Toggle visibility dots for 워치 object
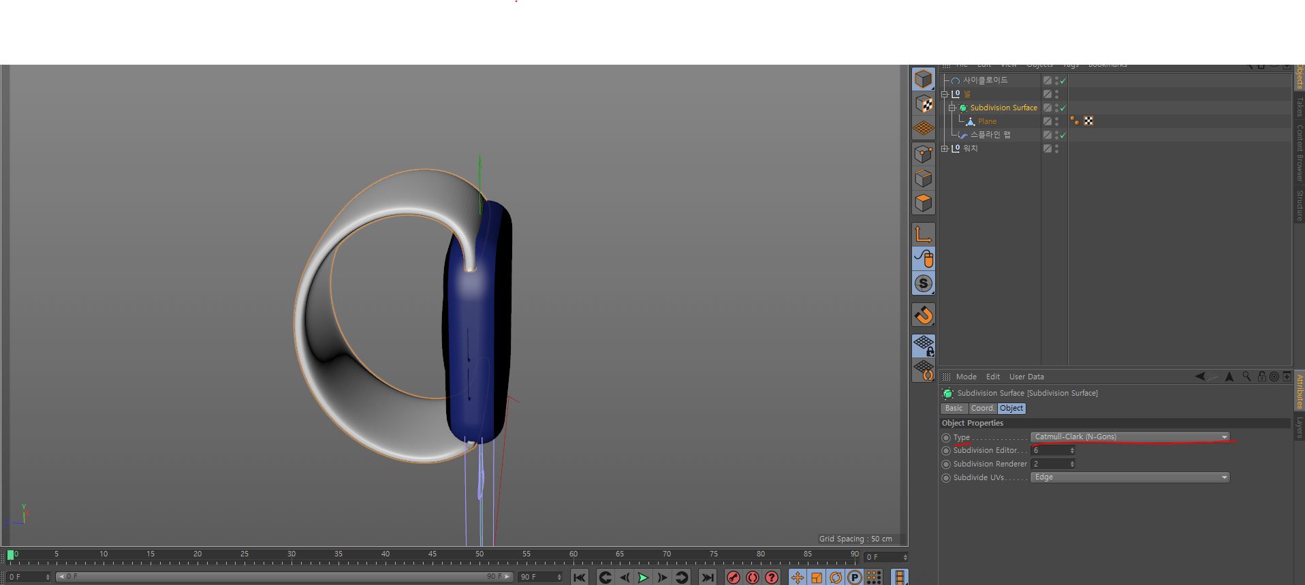The width and height of the screenshot is (1305, 585). click(1056, 148)
